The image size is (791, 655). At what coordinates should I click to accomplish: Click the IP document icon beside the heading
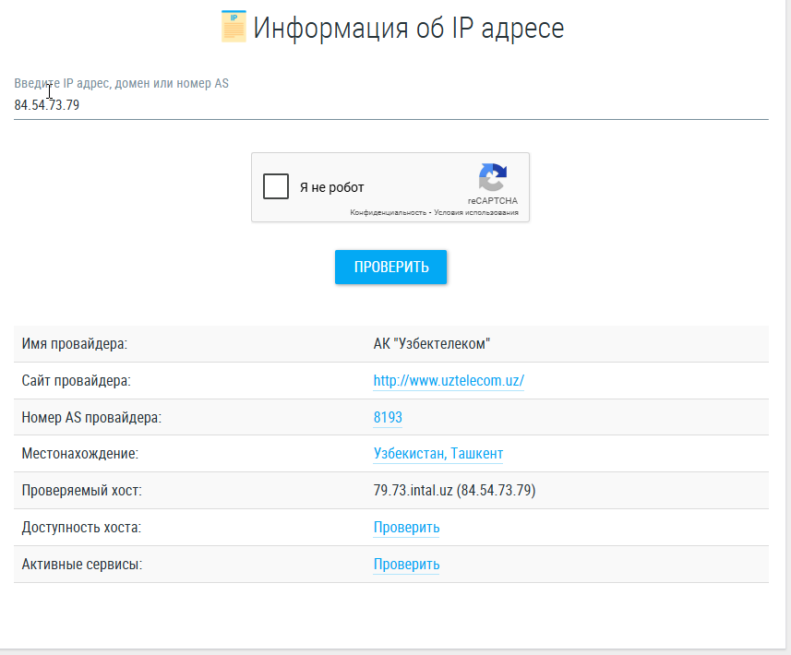click(x=234, y=26)
